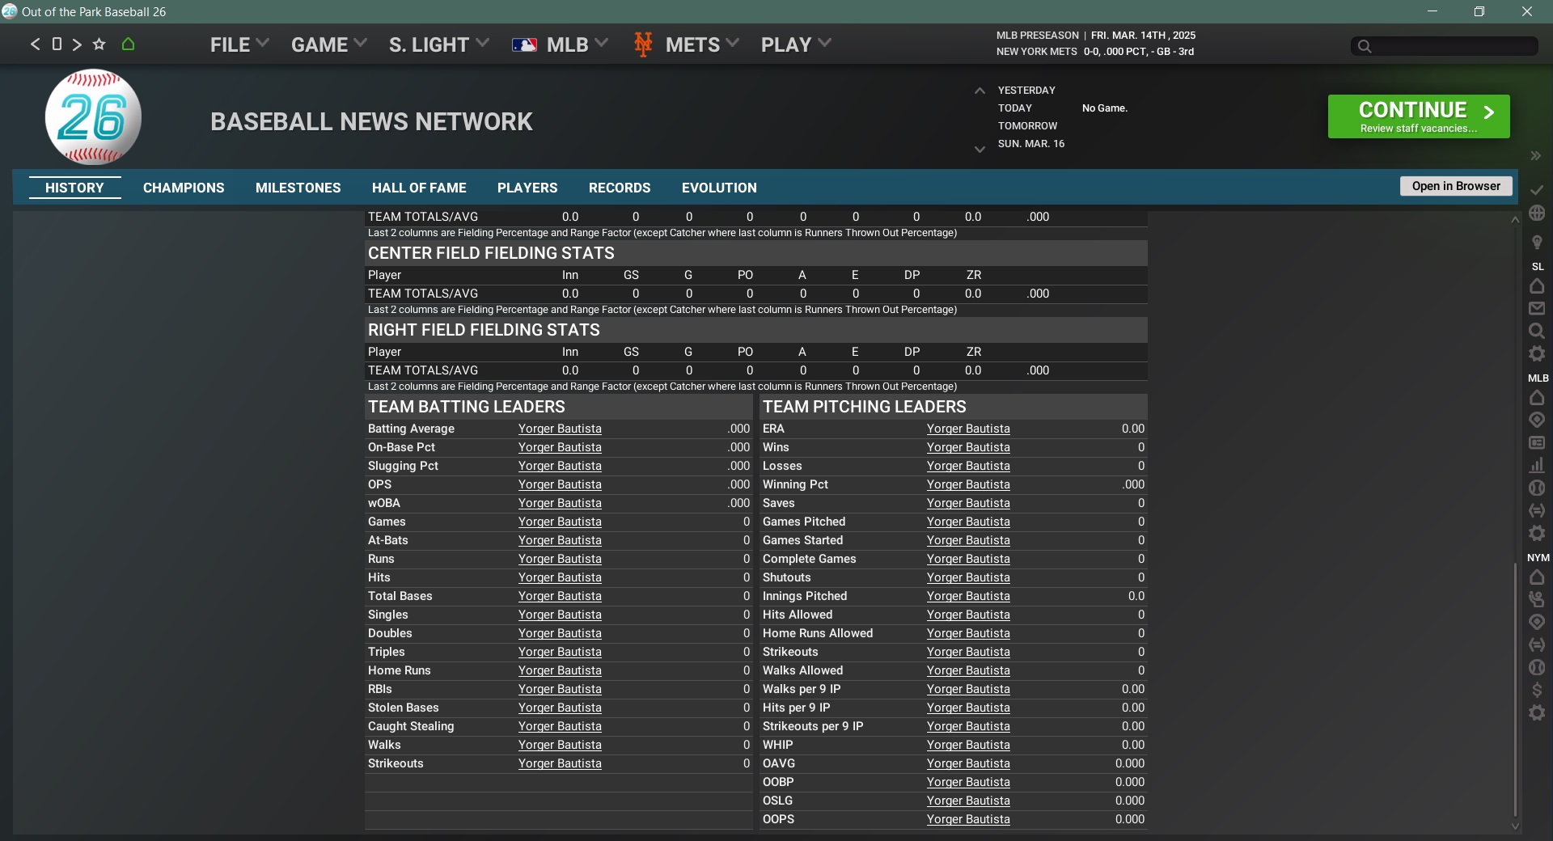Click the lightbulb icon in right sidebar
1553x841 pixels.
coord(1537,242)
